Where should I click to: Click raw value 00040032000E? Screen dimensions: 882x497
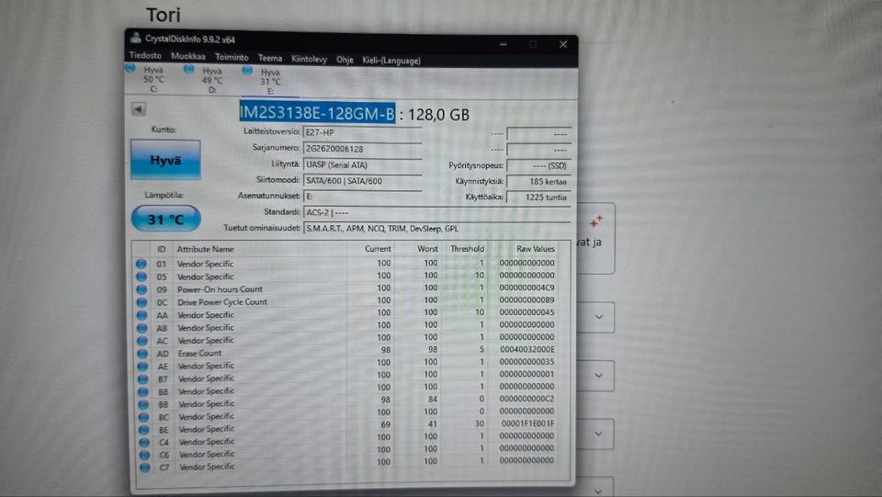point(527,349)
